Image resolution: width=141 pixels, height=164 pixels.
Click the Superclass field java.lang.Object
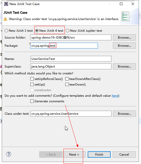(71, 67)
